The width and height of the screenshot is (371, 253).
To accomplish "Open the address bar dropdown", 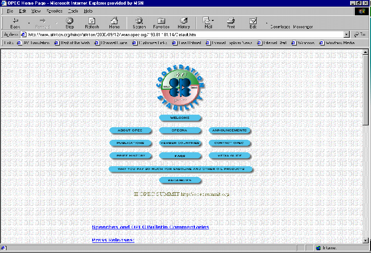I will (x=346, y=35).
